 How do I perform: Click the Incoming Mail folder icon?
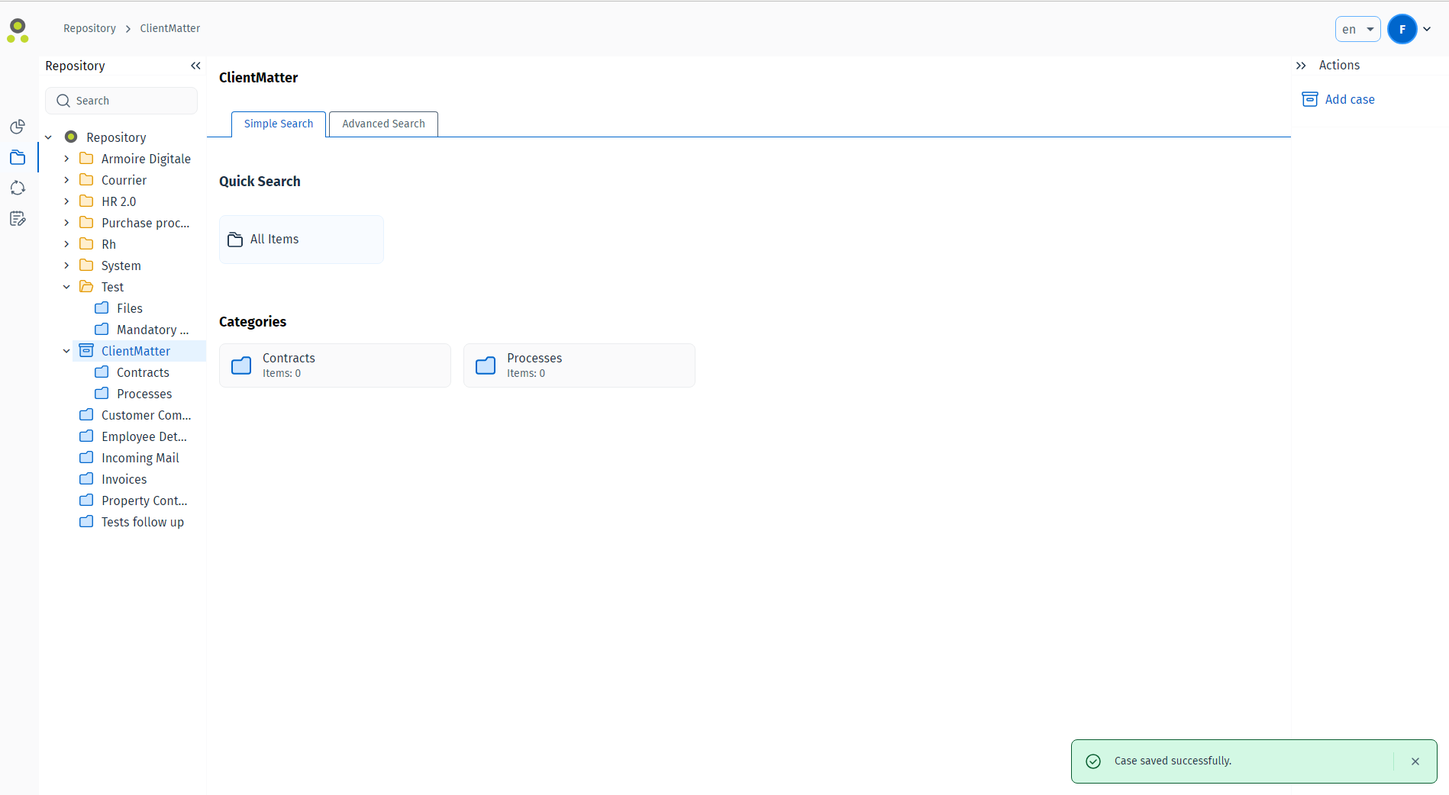coord(86,457)
